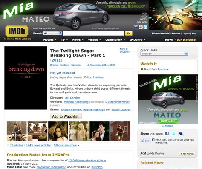Open Kristen Stewart's page
Screen dimensions: 202x169
coord(71,110)
